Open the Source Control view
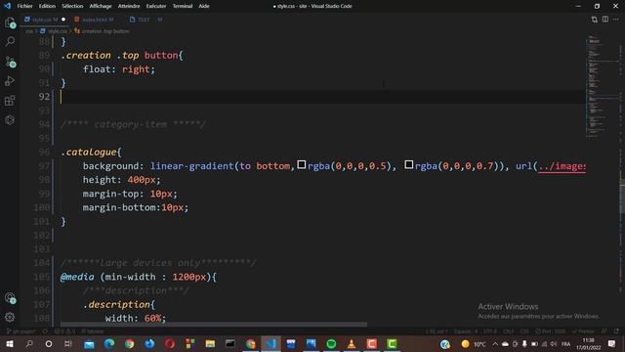The width and height of the screenshot is (625, 352). pos(10,62)
